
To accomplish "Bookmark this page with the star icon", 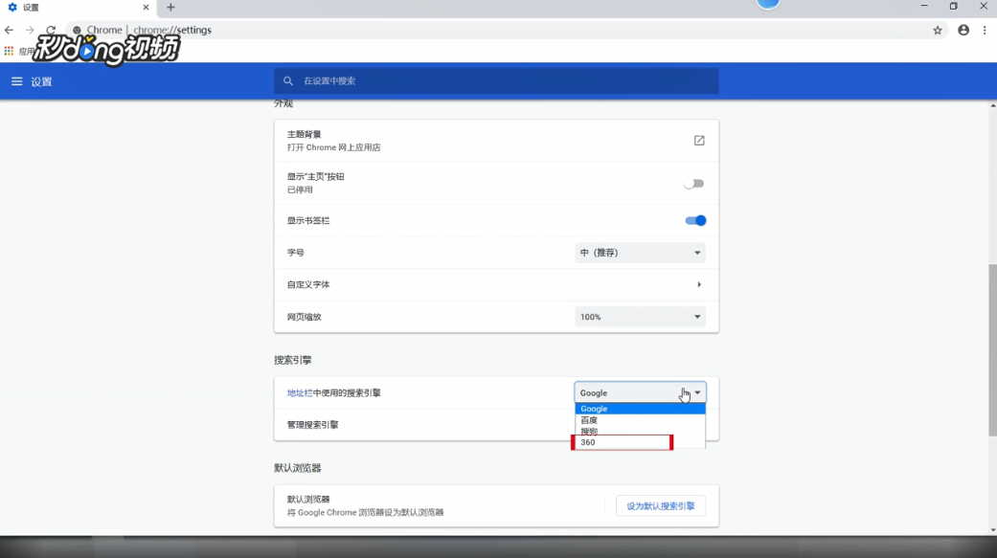I will (x=938, y=30).
